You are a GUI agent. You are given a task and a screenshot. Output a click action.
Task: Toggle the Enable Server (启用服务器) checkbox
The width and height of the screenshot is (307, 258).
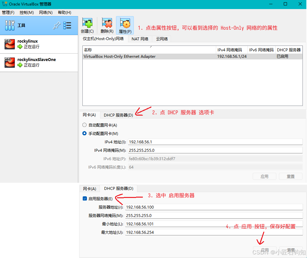(85, 199)
